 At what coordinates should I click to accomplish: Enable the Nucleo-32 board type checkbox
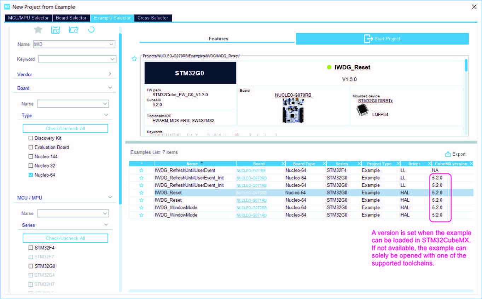coord(31,166)
